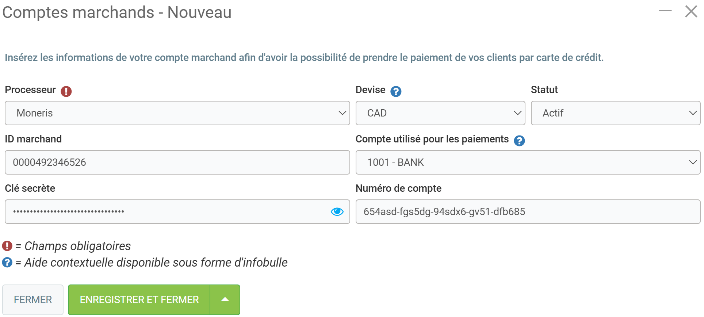704x317 pixels.
Task: Expand the Statut dropdown showing Actif
Action: pyautogui.click(x=615, y=113)
